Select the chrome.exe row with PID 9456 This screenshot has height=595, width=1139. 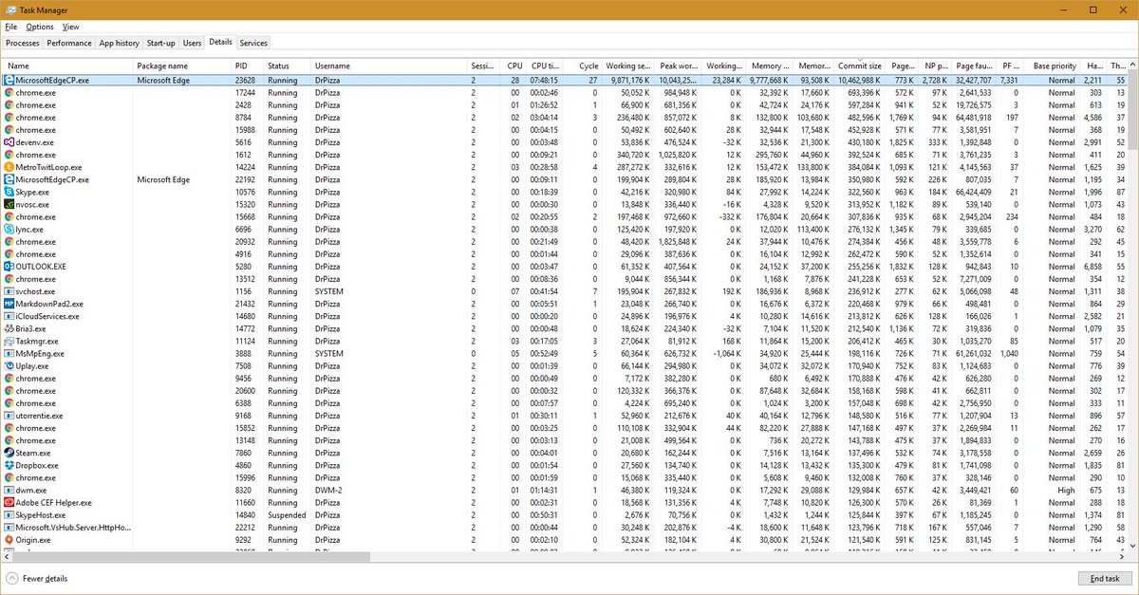click(x=564, y=378)
